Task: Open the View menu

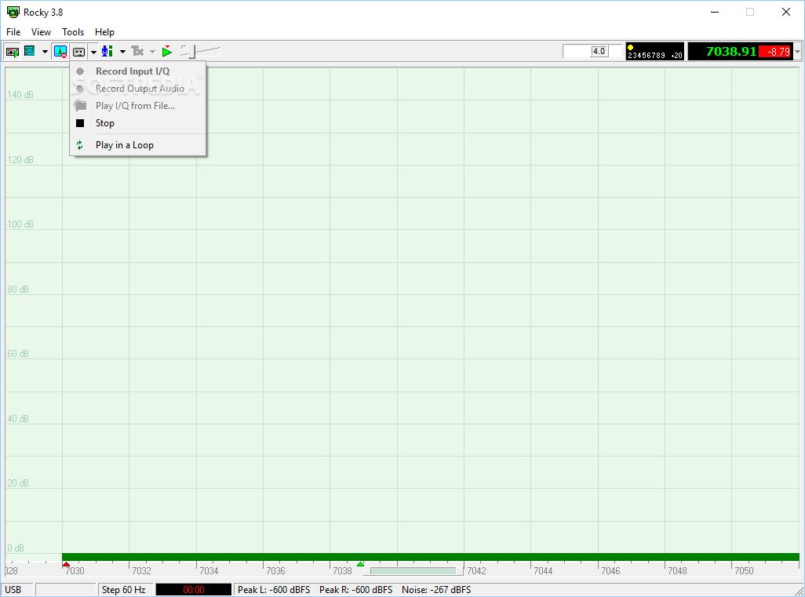Action: tap(41, 32)
